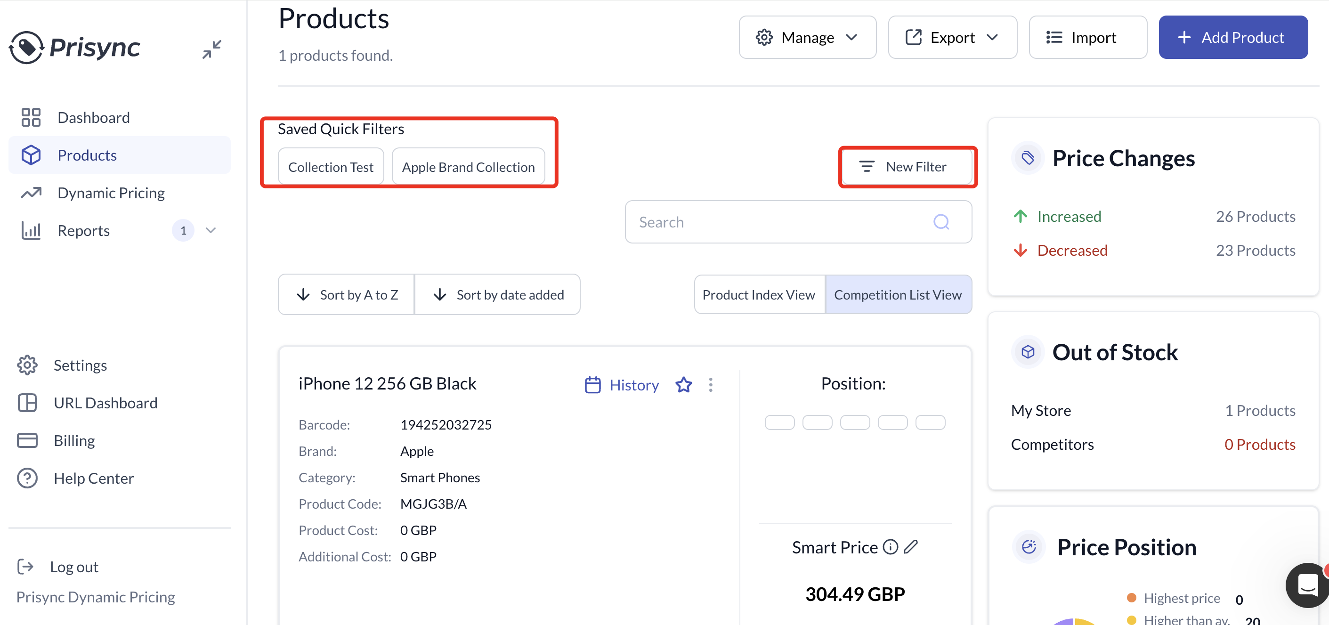Click the Out of Stock box icon
Viewport: 1329px width, 625px height.
click(x=1028, y=352)
